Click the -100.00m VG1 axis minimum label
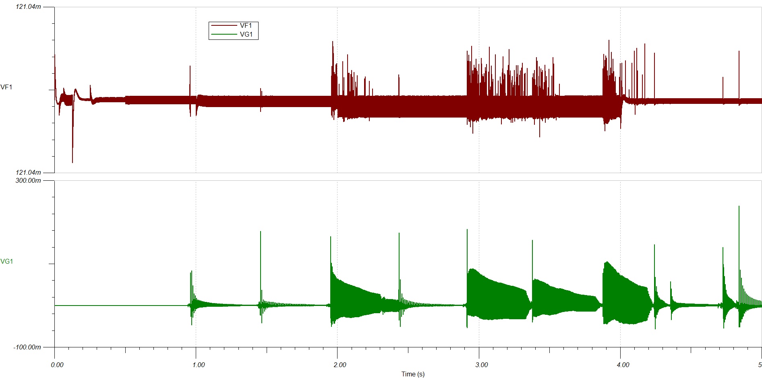 coord(27,347)
